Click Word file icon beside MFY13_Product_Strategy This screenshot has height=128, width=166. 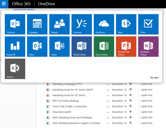pyautogui.click(x=48, y=101)
